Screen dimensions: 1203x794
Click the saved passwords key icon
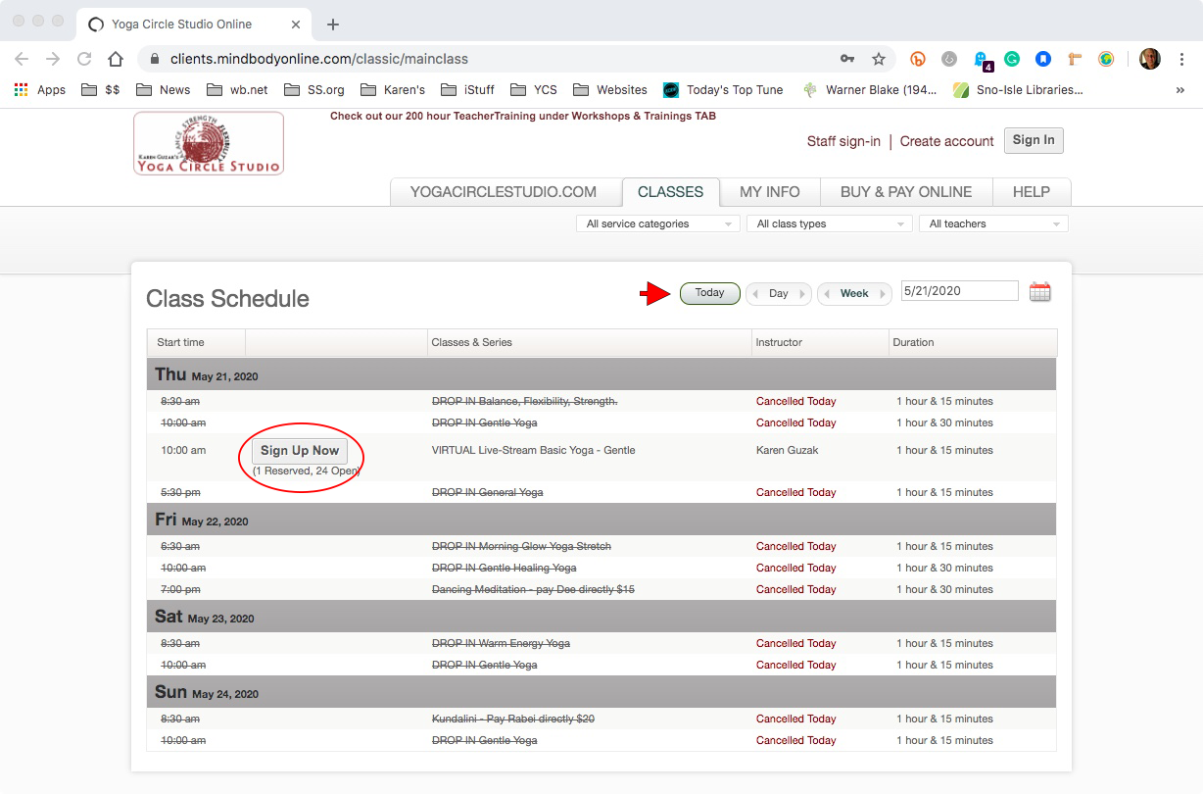847,59
